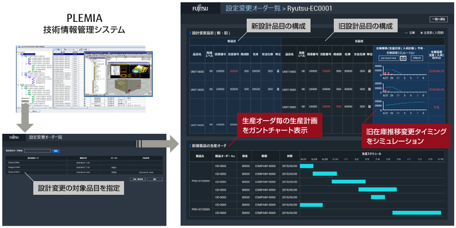Click the Fujitsu logo in the small order list window
Viewport: 456px width, 228px height.
14,137
